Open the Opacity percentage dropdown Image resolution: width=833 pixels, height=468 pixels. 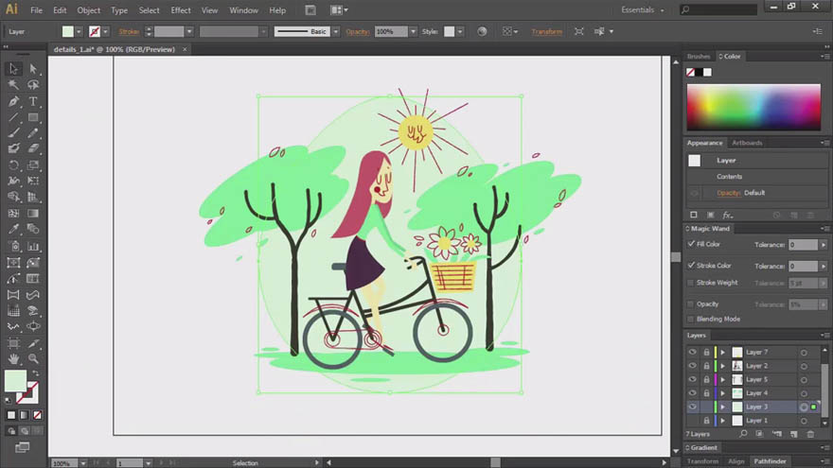click(413, 32)
